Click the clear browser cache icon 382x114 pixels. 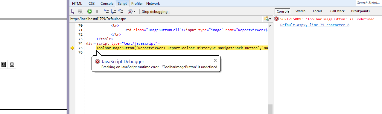[80, 11]
